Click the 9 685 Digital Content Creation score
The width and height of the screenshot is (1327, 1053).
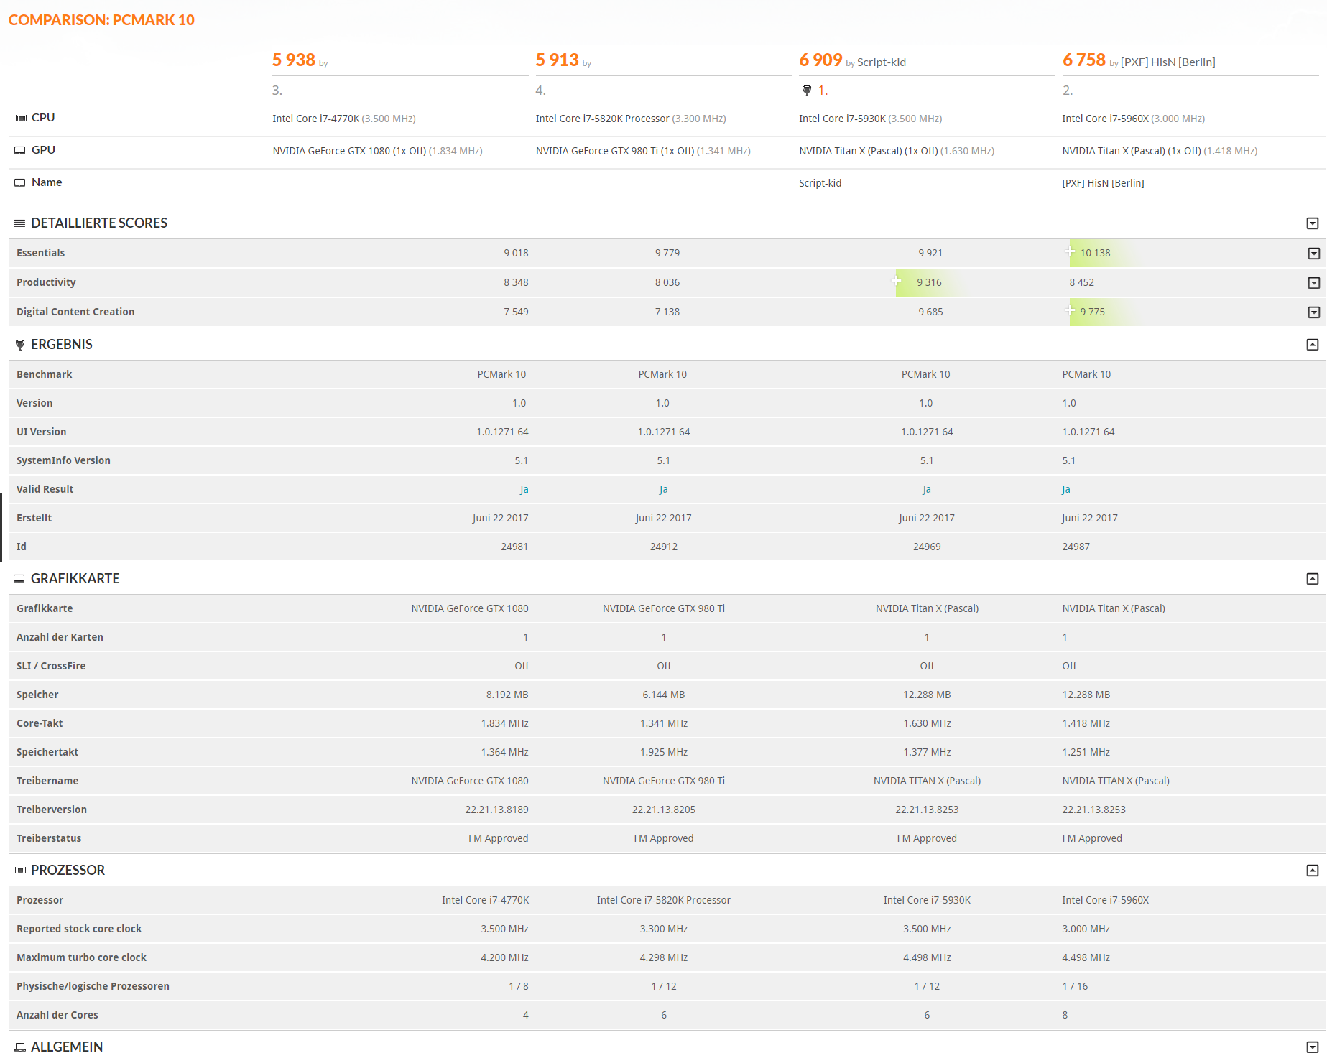tap(930, 312)
